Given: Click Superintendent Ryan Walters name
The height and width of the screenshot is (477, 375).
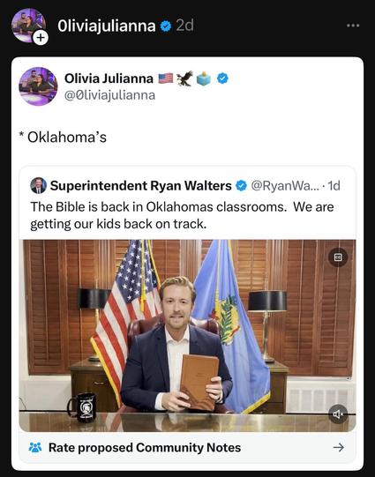Looking at the screenshot, I should [140, 185].
